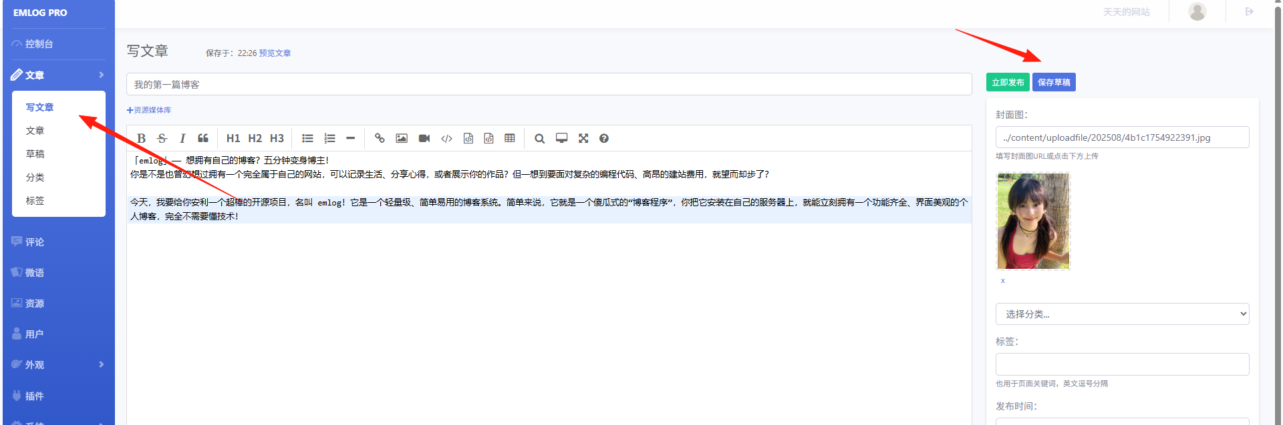Image resolution: width=1283 pixels, height=425 pixels.
Task: Insert a hyperlink
Action: click(x=380, y=138)
